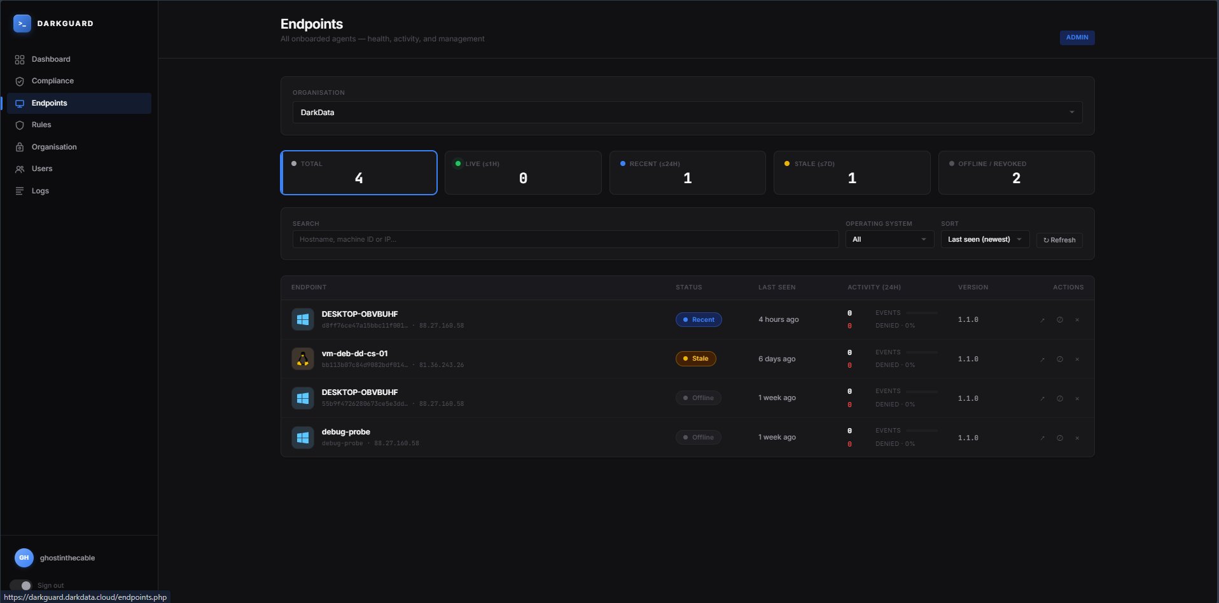This screenshot has height=603, width=1219.
Task: Click the open-arrow action icon for vm-deb-dd-cs-01
Action: point(1042,359)
